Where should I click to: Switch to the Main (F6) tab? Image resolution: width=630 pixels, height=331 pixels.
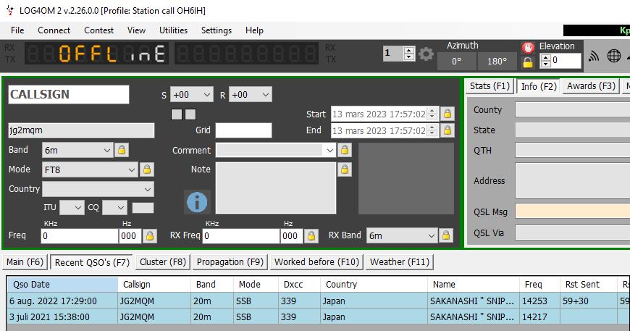click(x=25, y=262)
